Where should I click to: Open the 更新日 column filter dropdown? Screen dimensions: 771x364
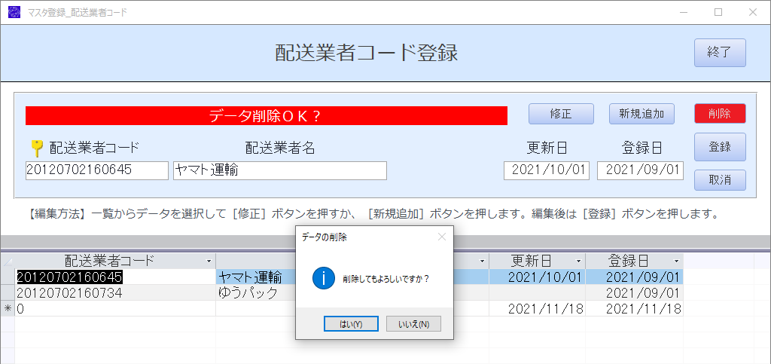coord(579,261)
